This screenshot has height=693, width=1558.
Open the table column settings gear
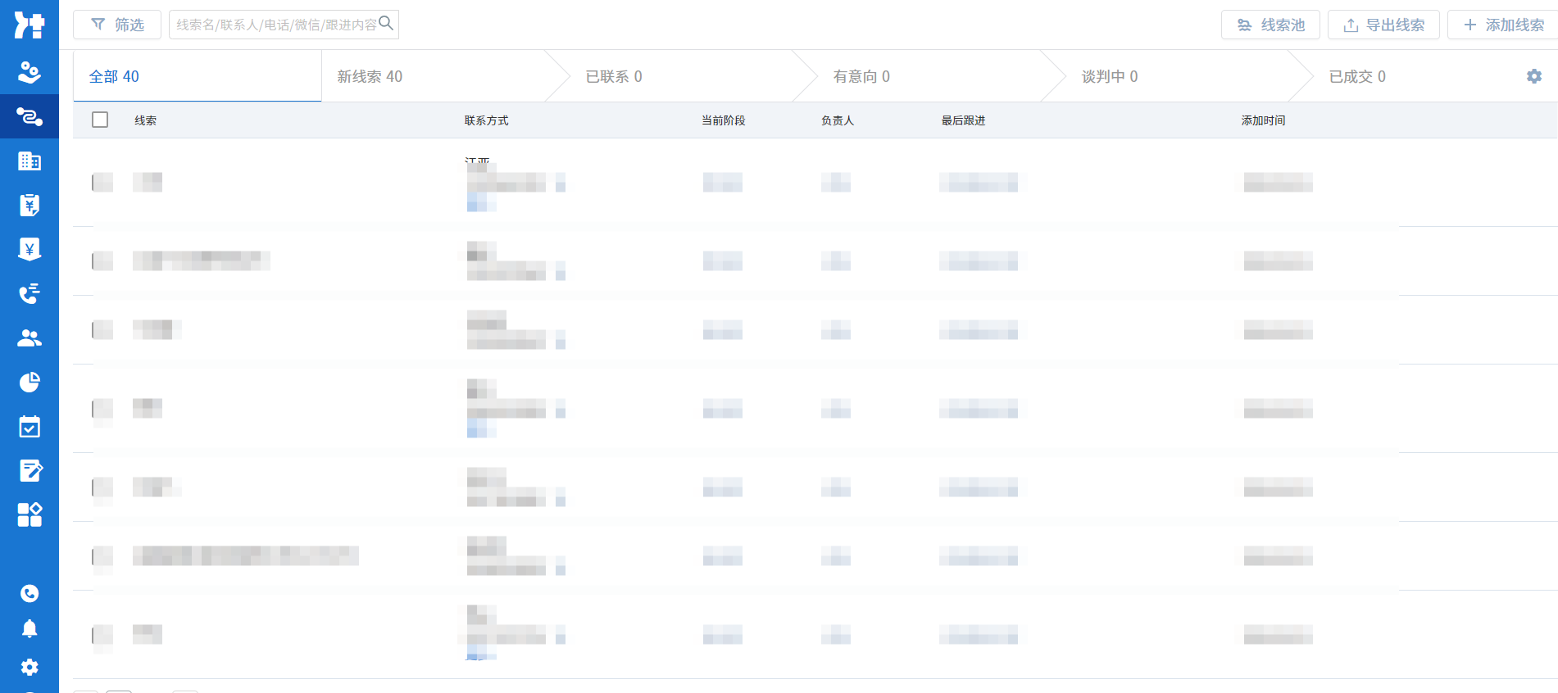[1533, 76]
